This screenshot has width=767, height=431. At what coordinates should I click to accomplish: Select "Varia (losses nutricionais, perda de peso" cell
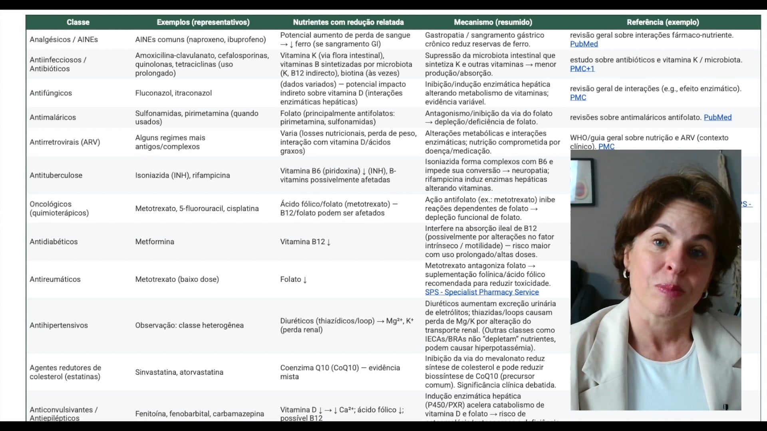point(348,142)
